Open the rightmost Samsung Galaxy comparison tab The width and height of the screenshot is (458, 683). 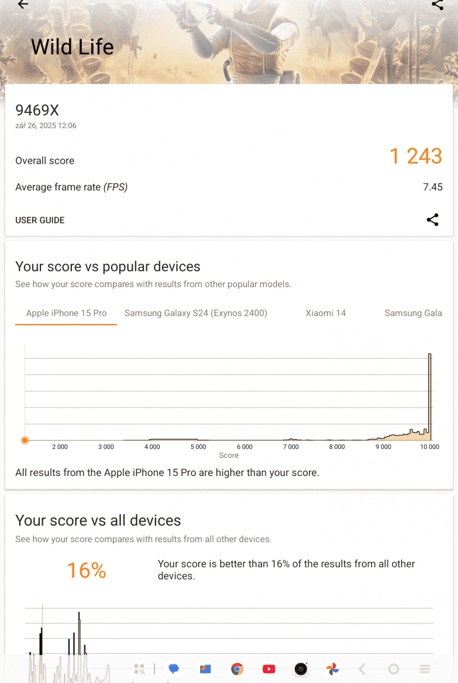(414, 313)
